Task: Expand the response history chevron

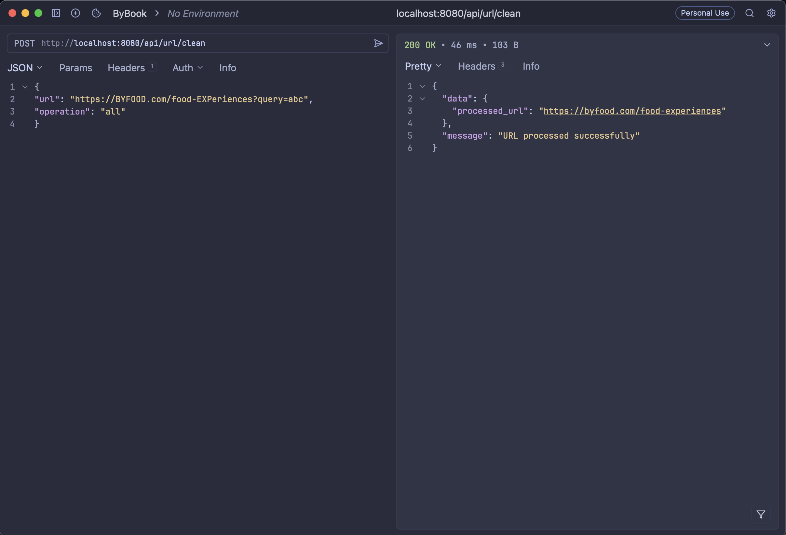Action: [767, 45]
